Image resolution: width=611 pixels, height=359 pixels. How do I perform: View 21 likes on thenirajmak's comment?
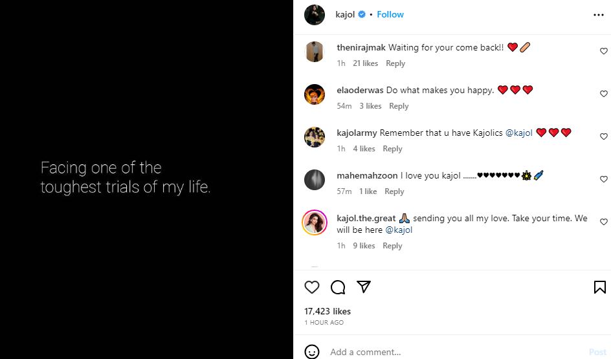[x=365, y=63]
